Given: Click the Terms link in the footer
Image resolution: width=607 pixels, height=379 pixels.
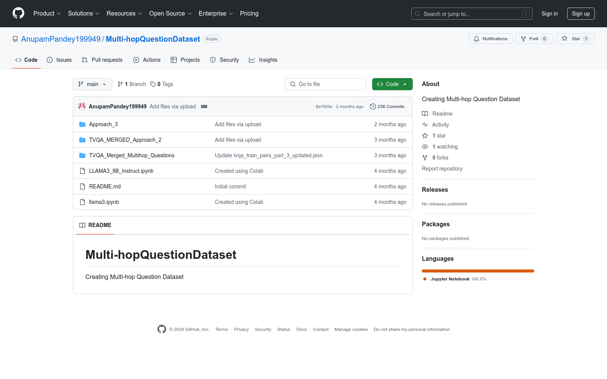Looking at the screenshot, I should [222, 329].
